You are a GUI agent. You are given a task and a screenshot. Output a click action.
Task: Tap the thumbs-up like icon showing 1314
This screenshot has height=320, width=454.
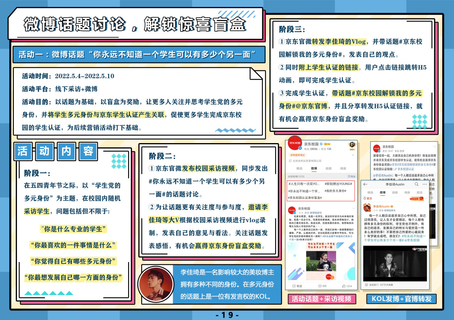(x=344, y=286)
